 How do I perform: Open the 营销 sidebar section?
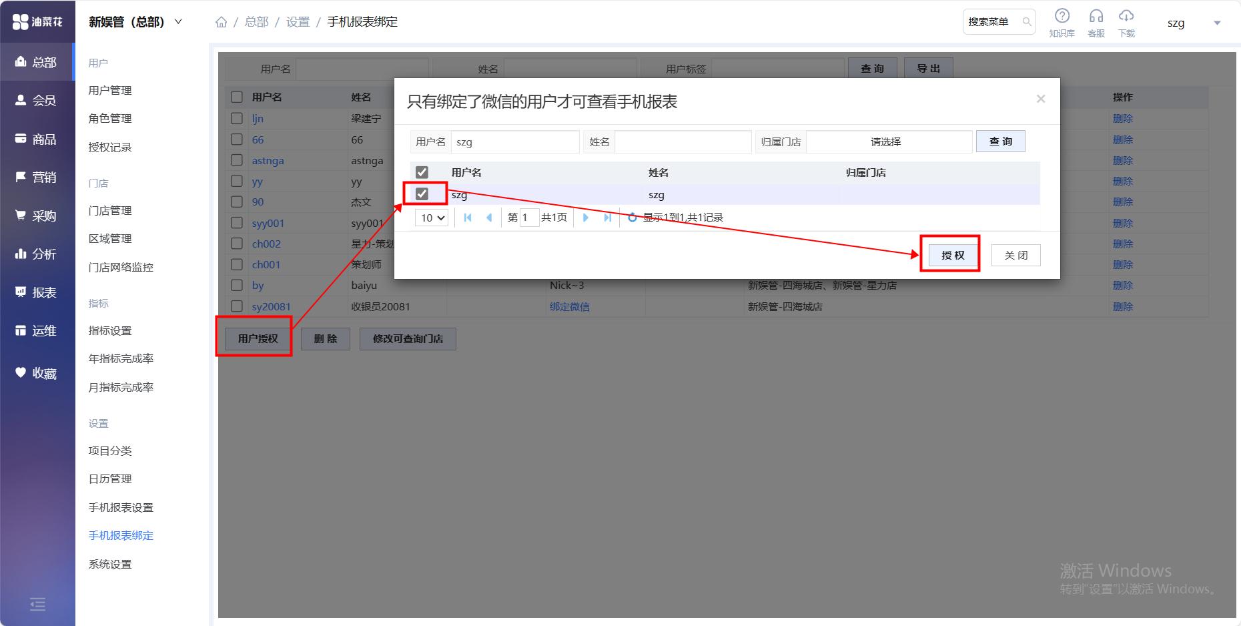point(37,178)
